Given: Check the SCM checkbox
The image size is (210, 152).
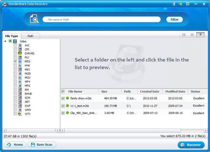Looking at the screenshot, I should tap(15, 97).
